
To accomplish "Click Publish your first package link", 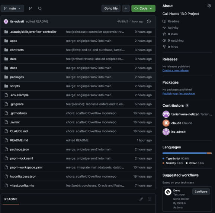I will point(179,94).
